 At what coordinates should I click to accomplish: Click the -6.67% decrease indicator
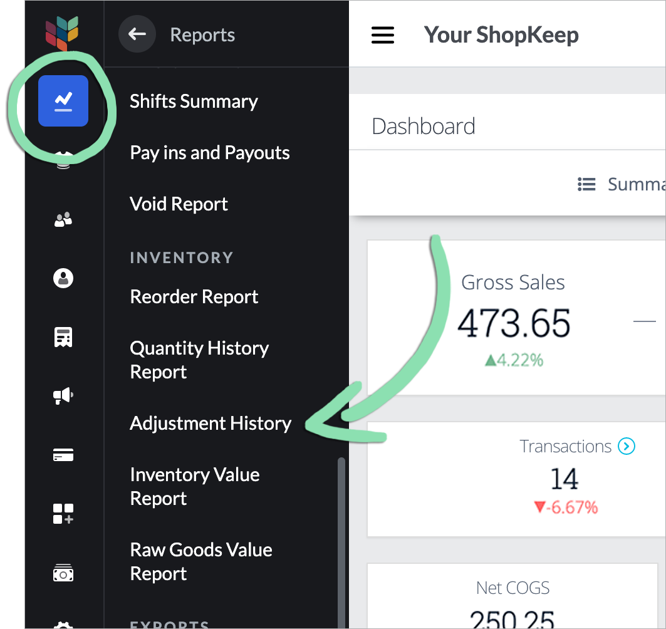coord(566,507)
